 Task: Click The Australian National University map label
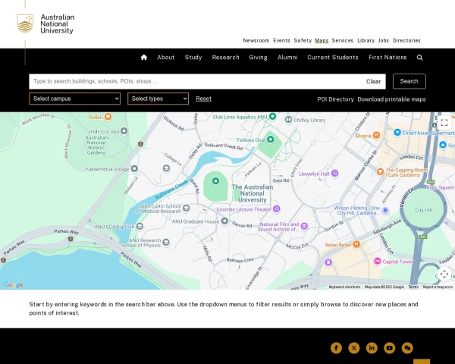253,193
